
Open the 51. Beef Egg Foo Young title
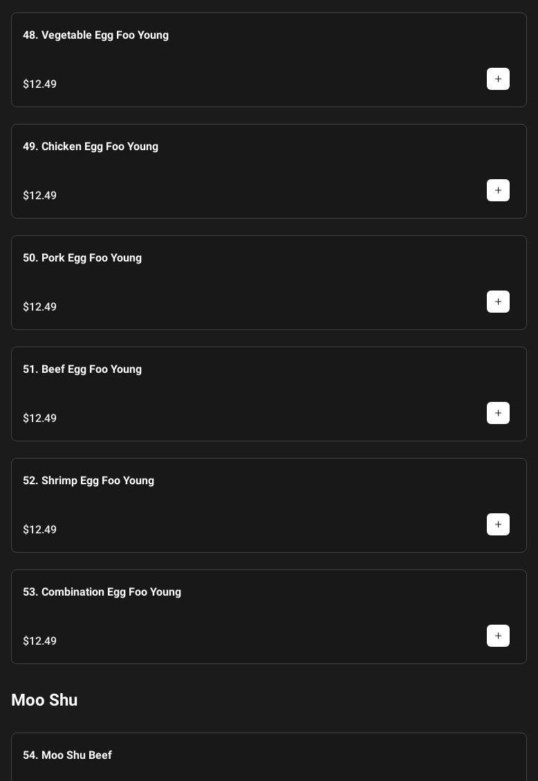[x=82, y=369]
